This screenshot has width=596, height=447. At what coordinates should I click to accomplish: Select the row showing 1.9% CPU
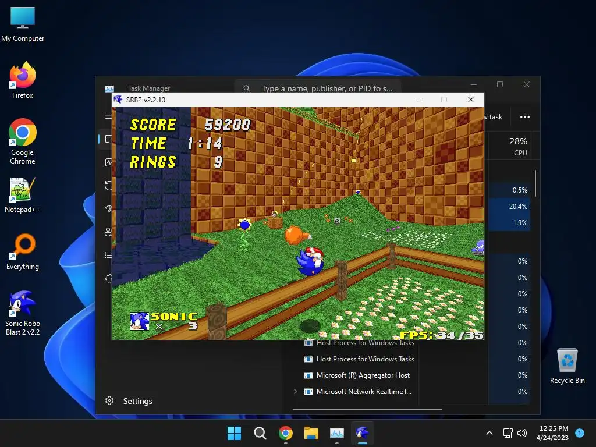509,223
